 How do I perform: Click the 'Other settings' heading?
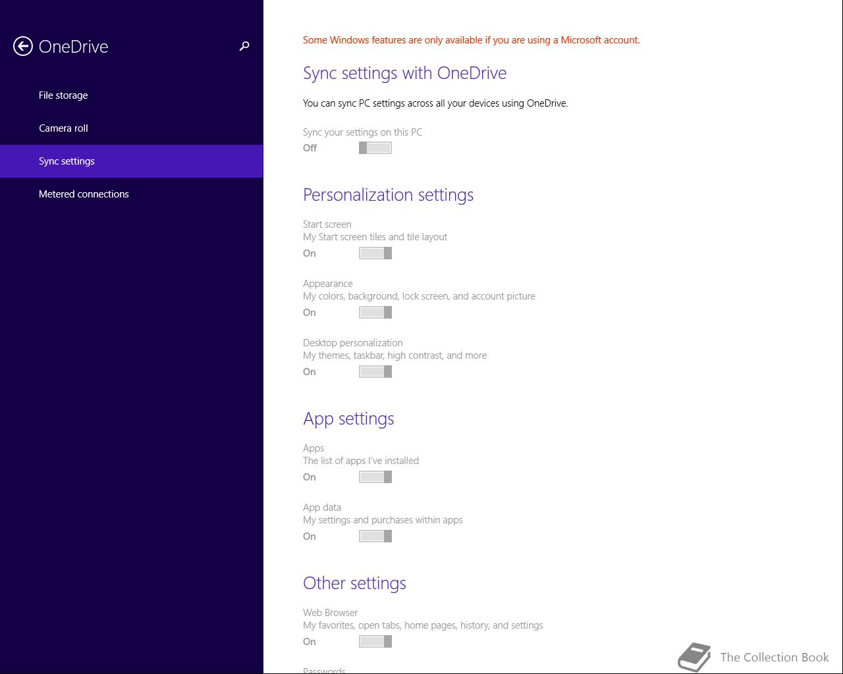point(354,583)
